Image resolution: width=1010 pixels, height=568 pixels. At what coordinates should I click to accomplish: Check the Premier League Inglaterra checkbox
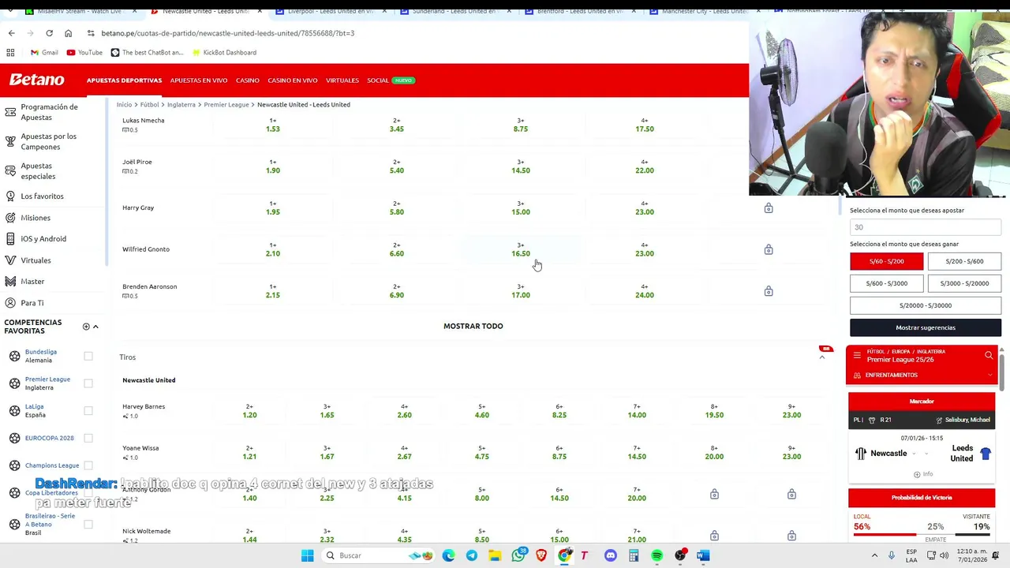(x=88, y=383)
